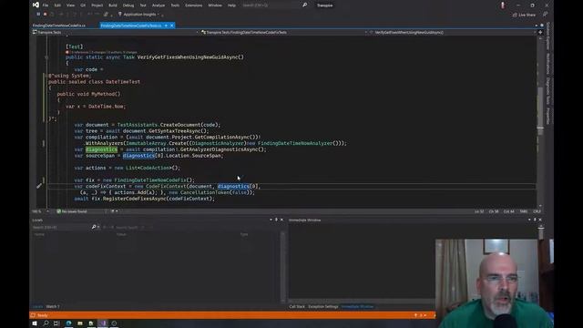Toggle pin on the active document tab

click(x=166, y=26)
